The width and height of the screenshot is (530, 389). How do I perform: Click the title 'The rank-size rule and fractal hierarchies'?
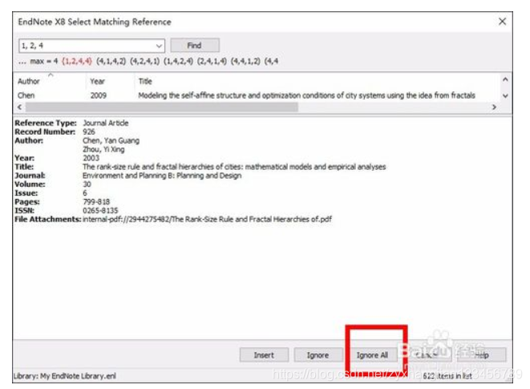coord(234,167)
